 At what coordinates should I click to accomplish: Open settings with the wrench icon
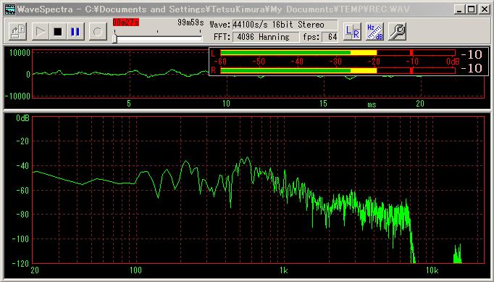point(397,31)
